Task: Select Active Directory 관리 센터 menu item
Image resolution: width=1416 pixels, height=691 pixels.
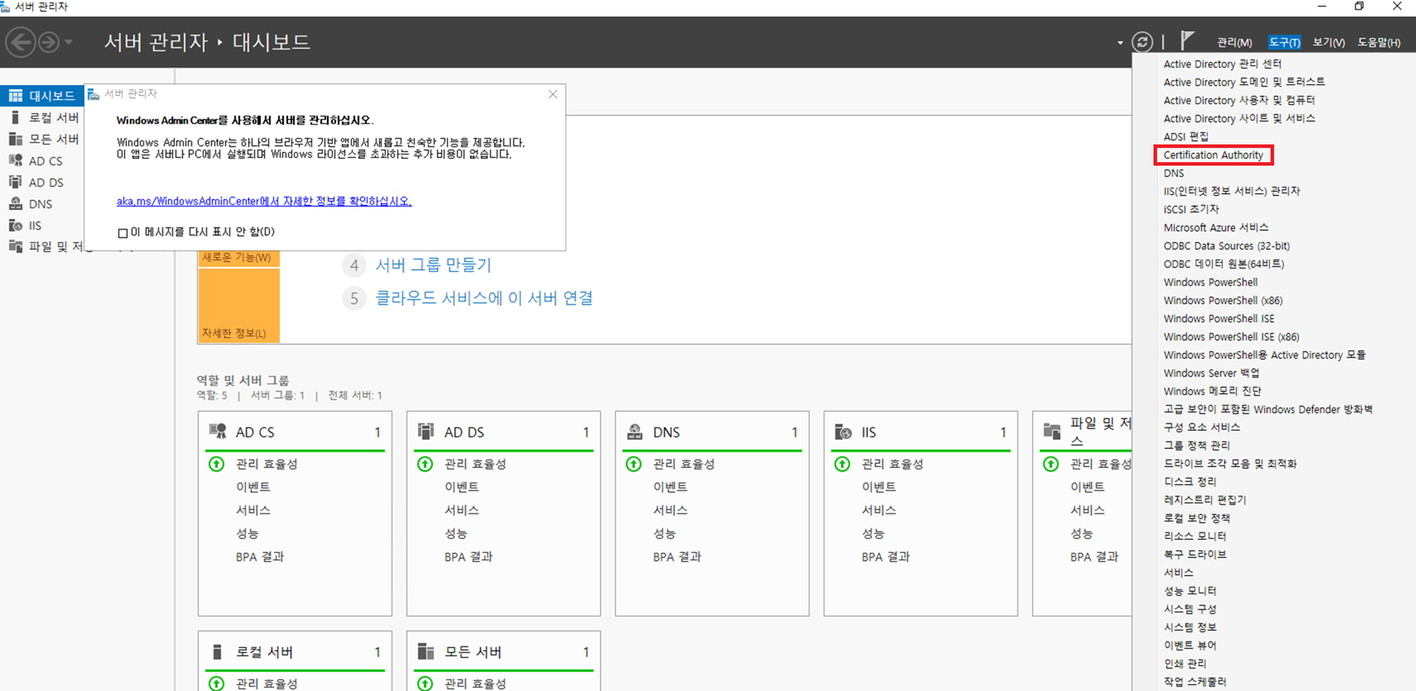Action: [1223, 64]
